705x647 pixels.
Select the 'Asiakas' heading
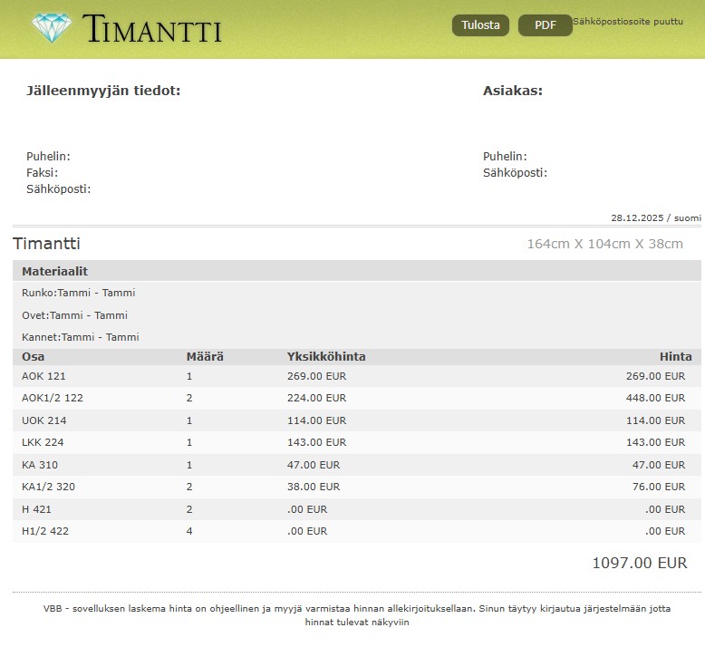click(x=513, y=91)
